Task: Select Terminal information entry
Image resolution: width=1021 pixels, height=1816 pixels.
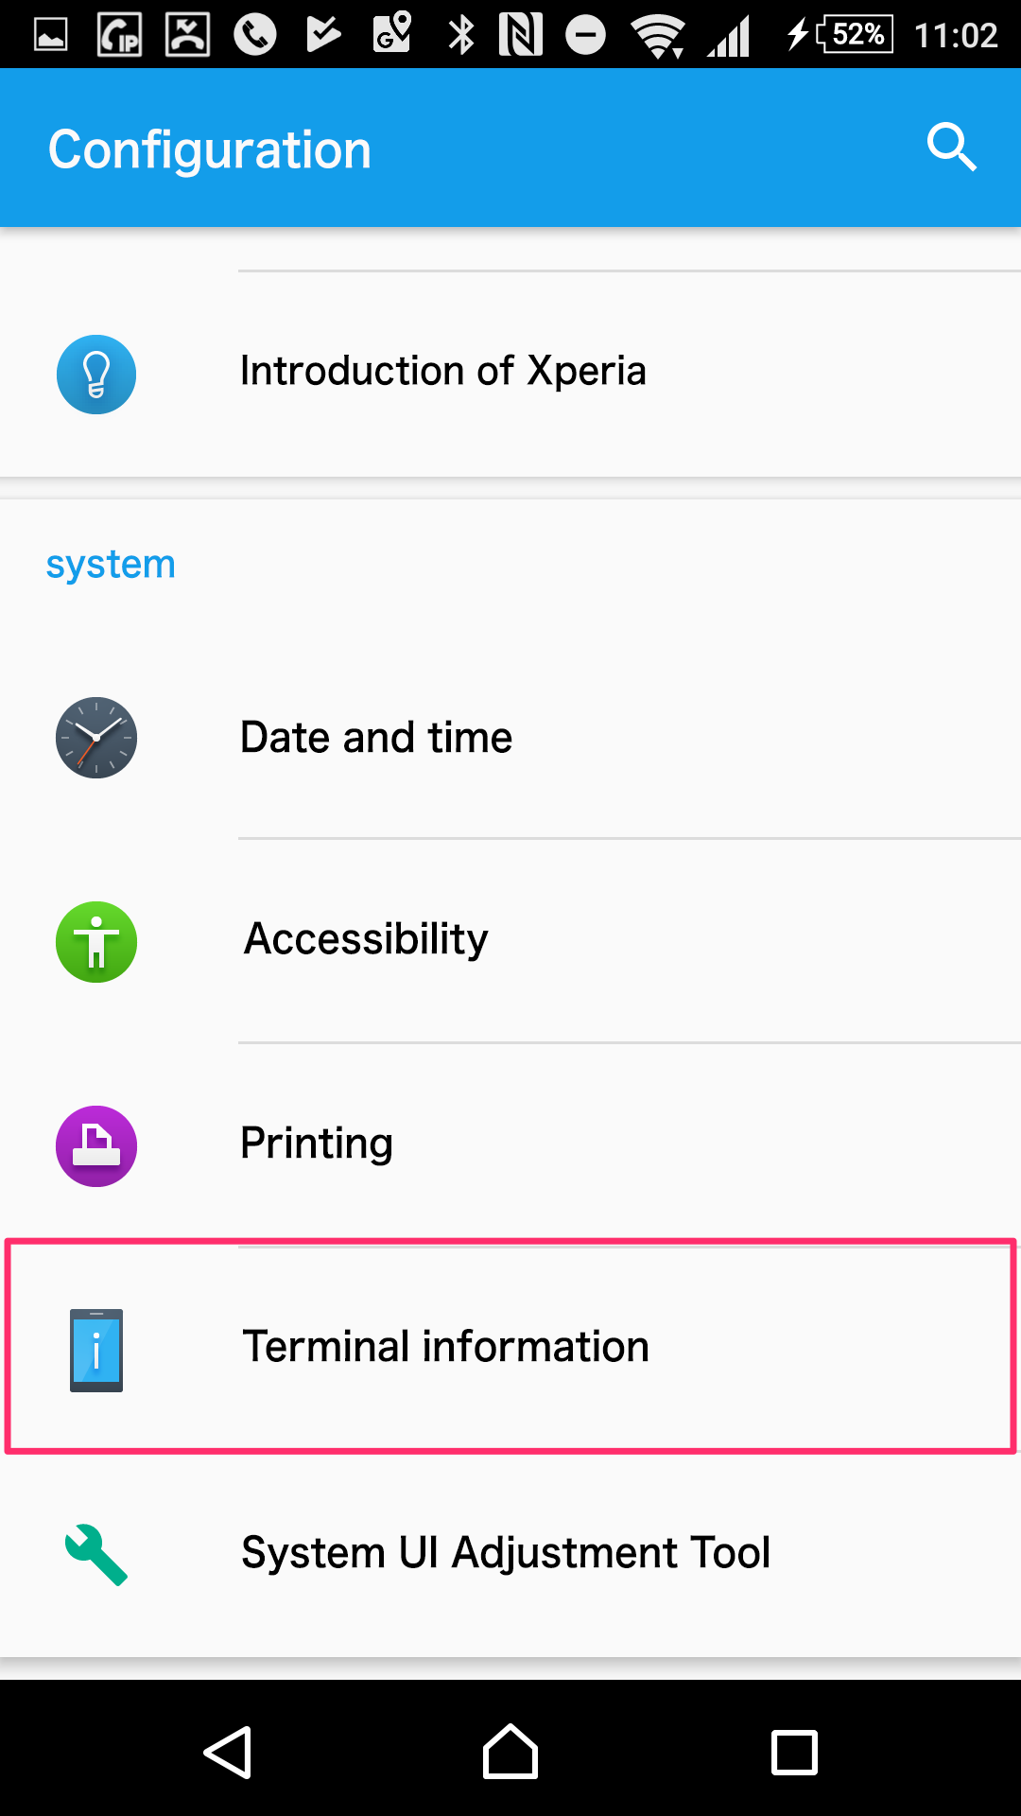Action: [445, 1347]
